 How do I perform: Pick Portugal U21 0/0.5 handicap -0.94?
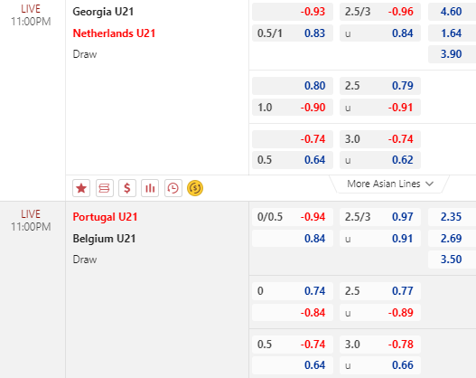pyautogui.click(x=293, y=217)
